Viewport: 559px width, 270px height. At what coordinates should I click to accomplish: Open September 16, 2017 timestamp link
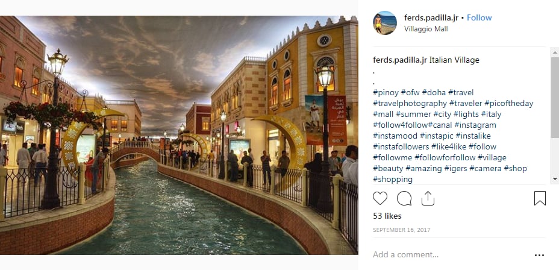[x=401, y=230]
